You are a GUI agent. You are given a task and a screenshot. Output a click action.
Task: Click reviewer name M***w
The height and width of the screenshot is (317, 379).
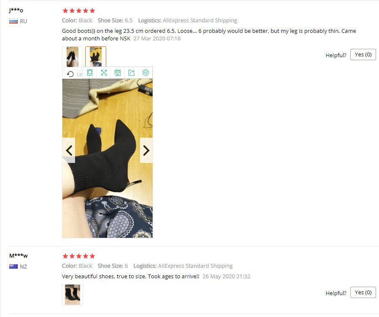pyautogui.click(x=19, y=256)
